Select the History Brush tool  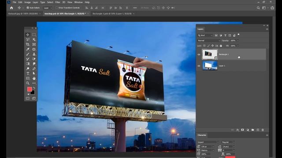28,59
